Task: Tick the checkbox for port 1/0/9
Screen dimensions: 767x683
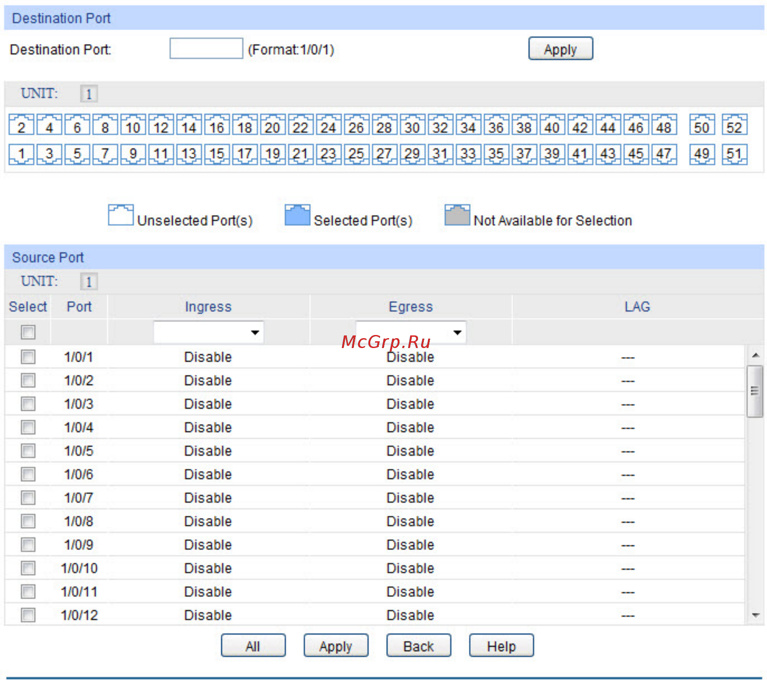Action: tap(28, 544)
